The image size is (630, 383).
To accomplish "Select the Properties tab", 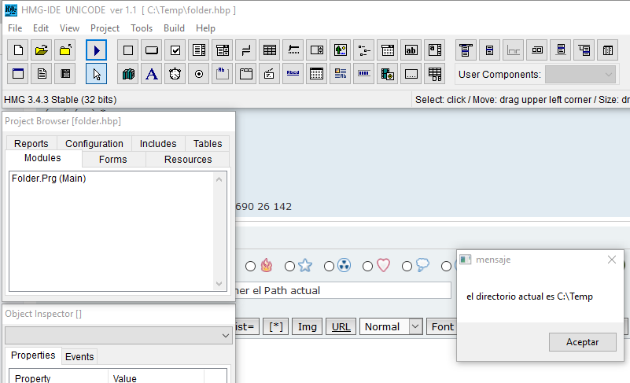I will [33, 355].
